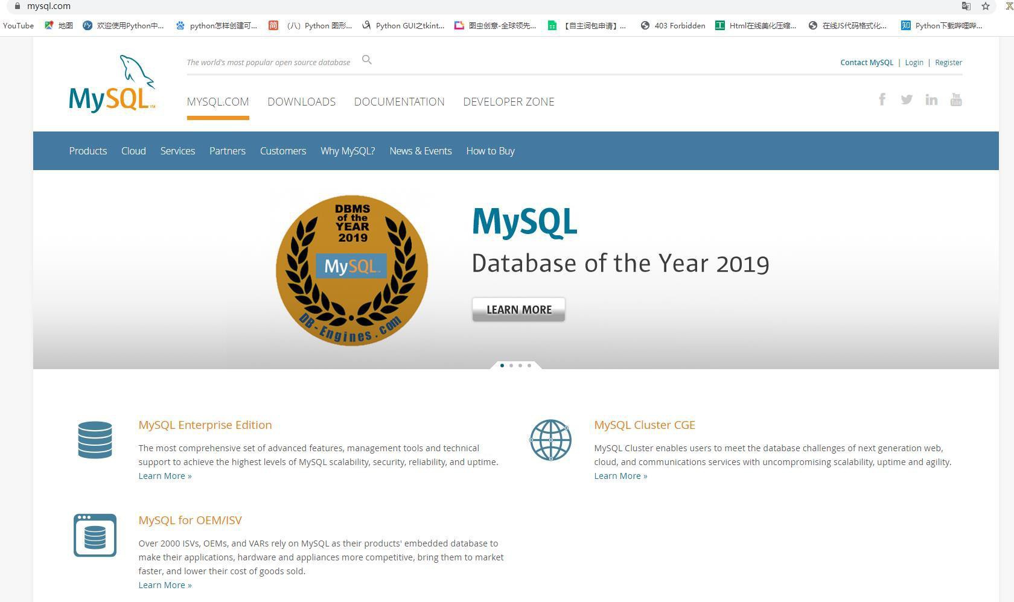Select fourth carousel slide dot
Image resolution: width=1014 pixels, height=602 pixels.
click(529, 366)
